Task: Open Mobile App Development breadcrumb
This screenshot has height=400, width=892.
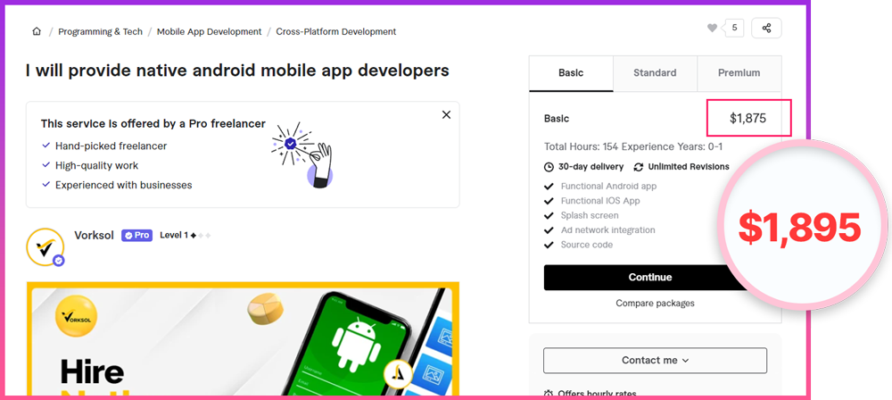Action: (209, 31)
